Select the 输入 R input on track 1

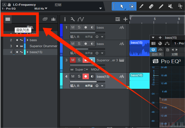75,37
